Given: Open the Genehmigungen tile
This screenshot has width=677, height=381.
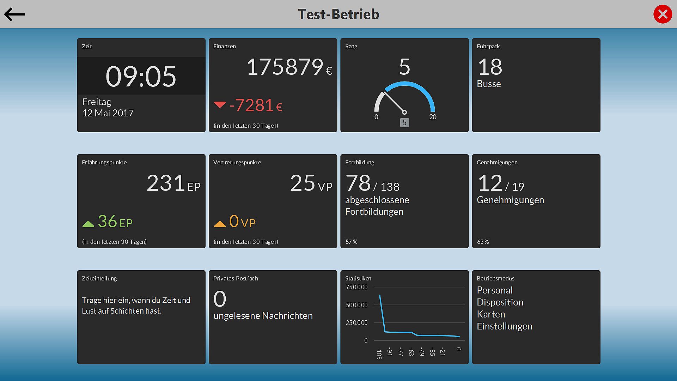Looking at the screenshot, I should click(536, 201).
